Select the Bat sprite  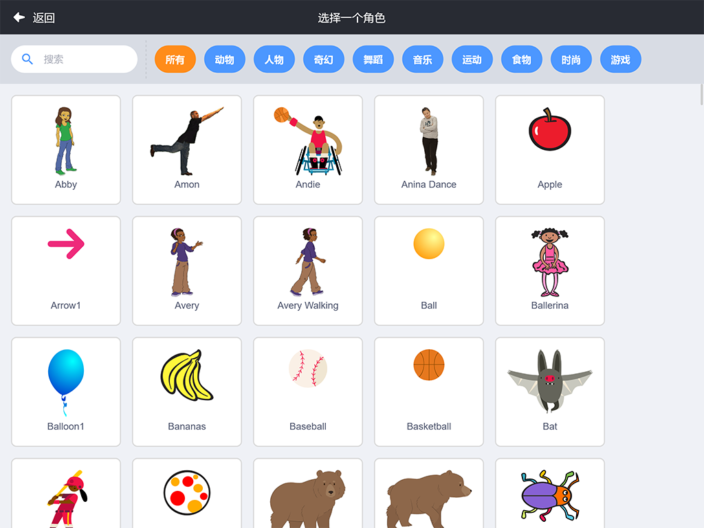point(549,391)
